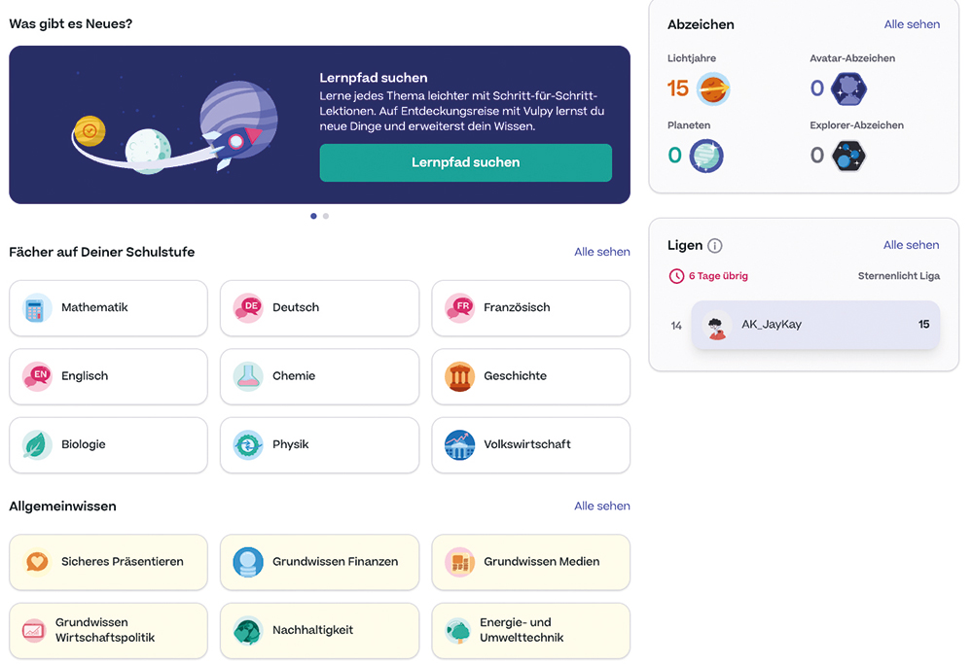The image size is (973, 665).
Task: Click the Volkswirtschaft building icon
Action: point(460,445)
